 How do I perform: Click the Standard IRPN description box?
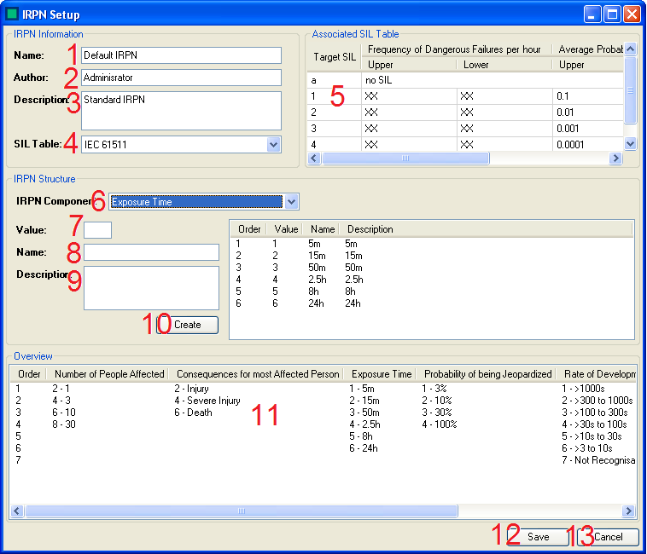point(181,110)
